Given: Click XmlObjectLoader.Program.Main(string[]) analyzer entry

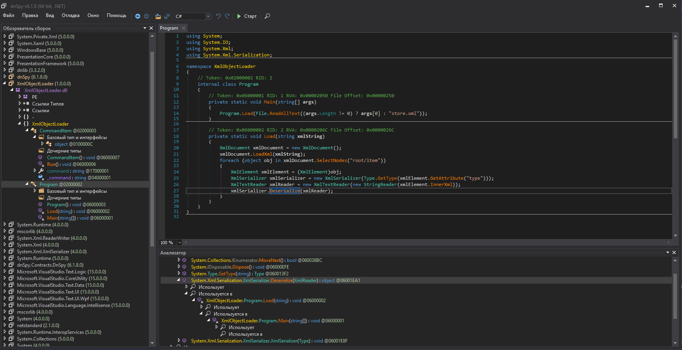Looking at the screenshot, I should 283,321.
